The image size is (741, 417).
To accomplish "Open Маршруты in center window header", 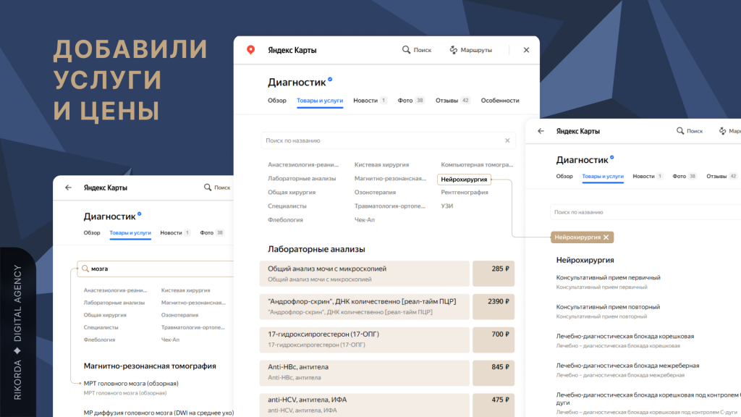I will coord(470,50).
